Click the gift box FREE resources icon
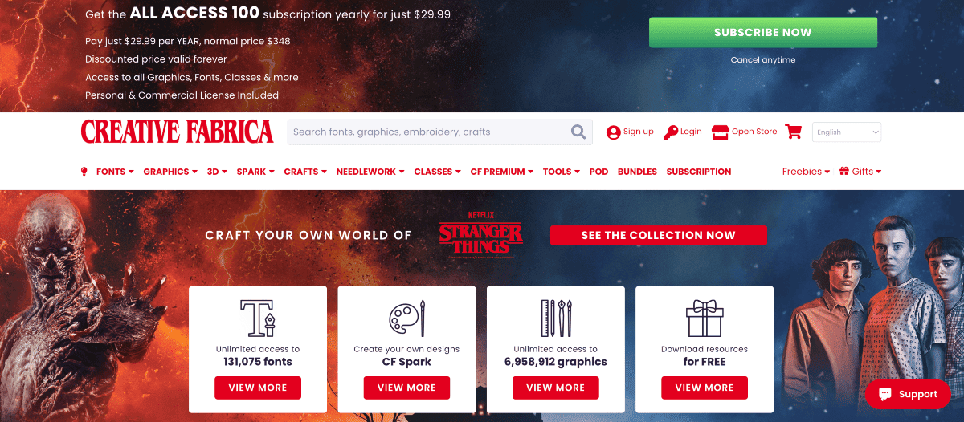The width and height of the screenshot is (964, 422). click(x=705, y=318)
